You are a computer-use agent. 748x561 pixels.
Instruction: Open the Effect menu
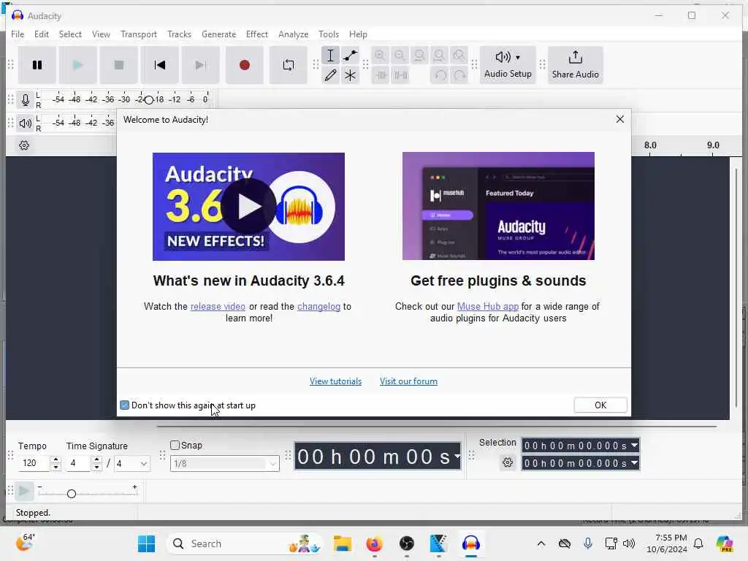pyautogui.click(x=257, y=34)
